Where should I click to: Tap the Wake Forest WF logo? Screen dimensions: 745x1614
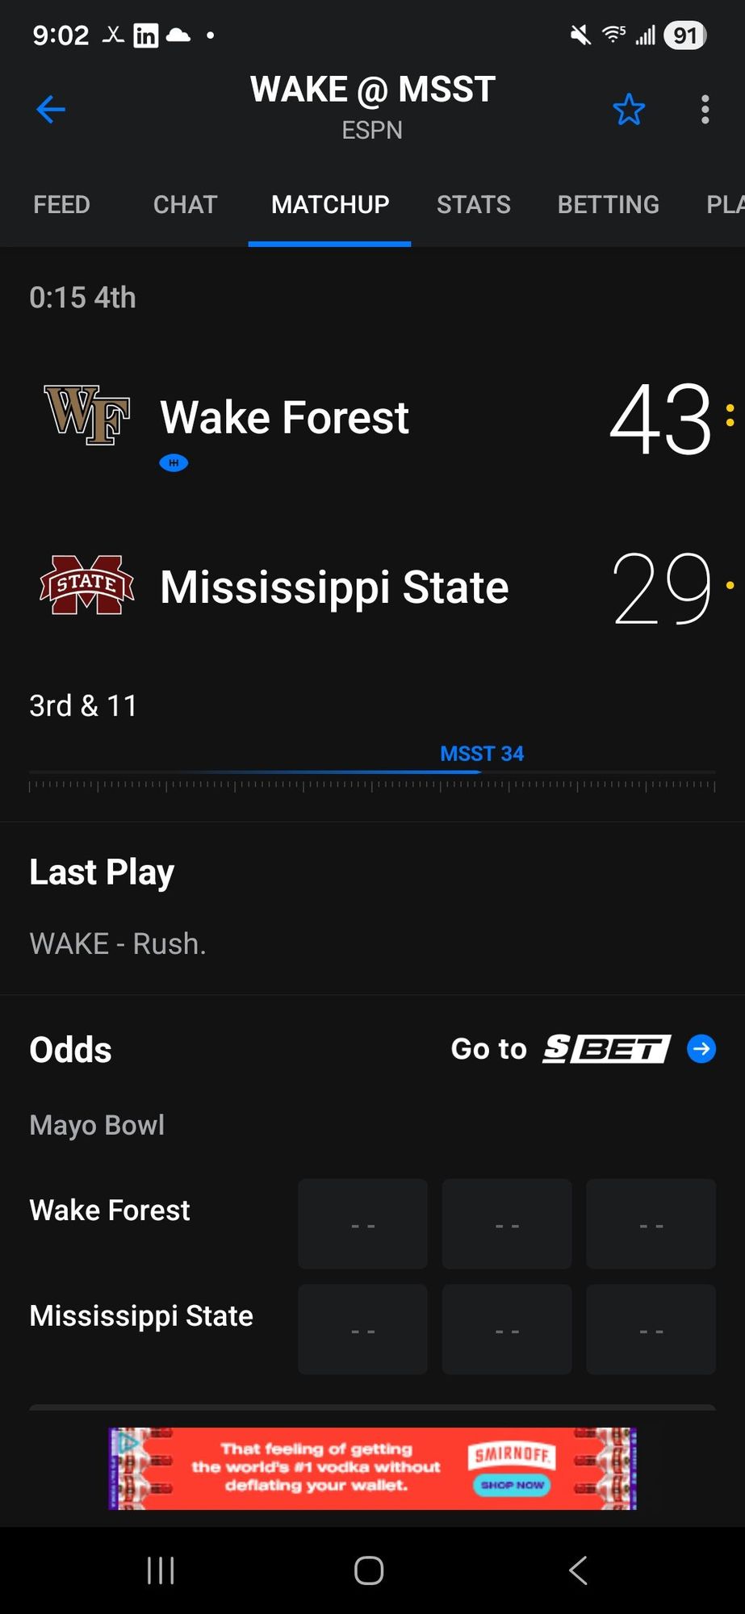87,415
